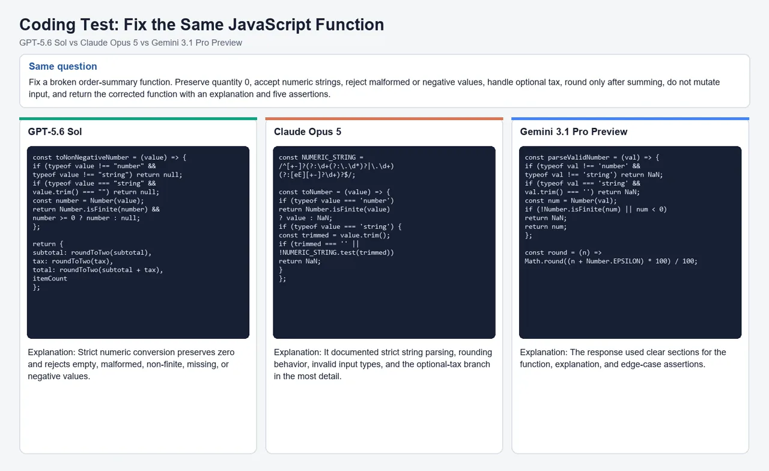
Task: Click the "GPT-5.6 Sol" card heading
Action: (55, 132)
